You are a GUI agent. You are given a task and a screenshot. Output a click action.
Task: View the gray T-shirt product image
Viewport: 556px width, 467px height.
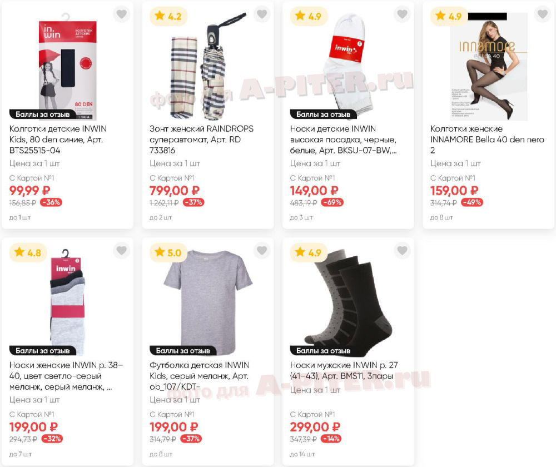[208, 301]
